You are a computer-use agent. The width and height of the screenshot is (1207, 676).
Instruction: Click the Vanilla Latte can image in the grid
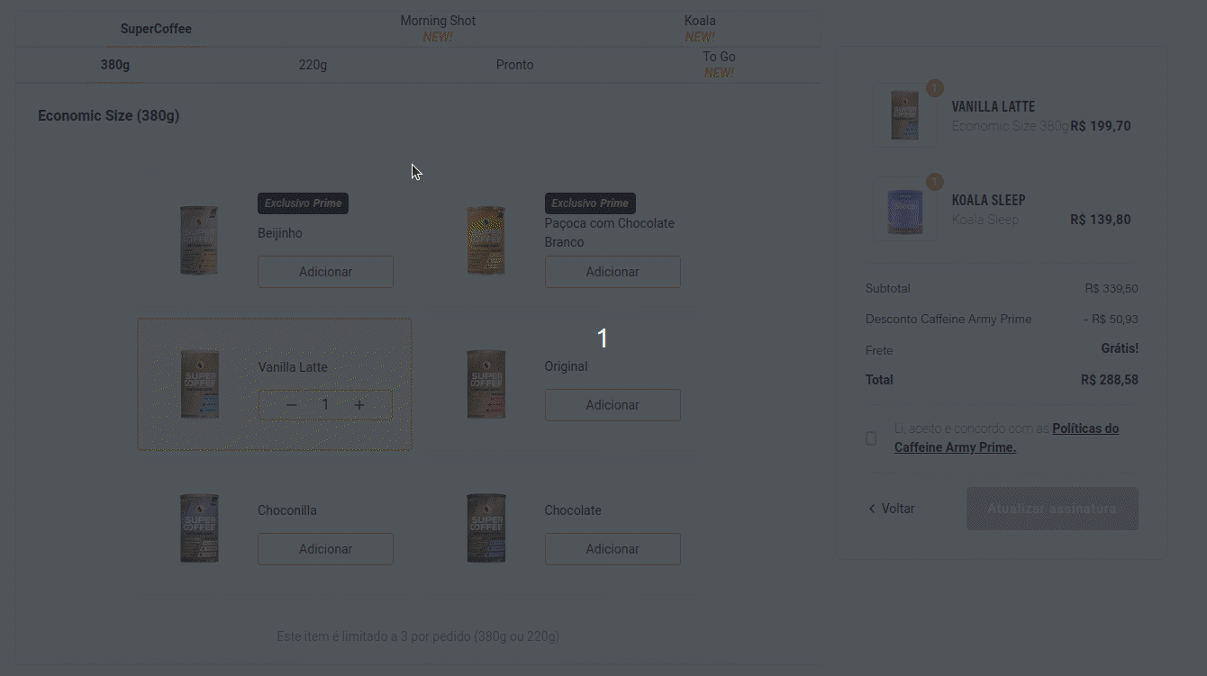[x=199, y=384]
